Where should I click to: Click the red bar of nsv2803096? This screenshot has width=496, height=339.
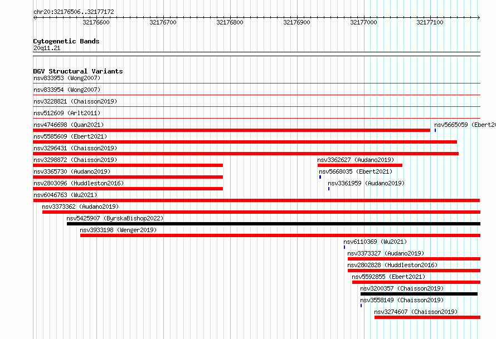pos(128,189)
